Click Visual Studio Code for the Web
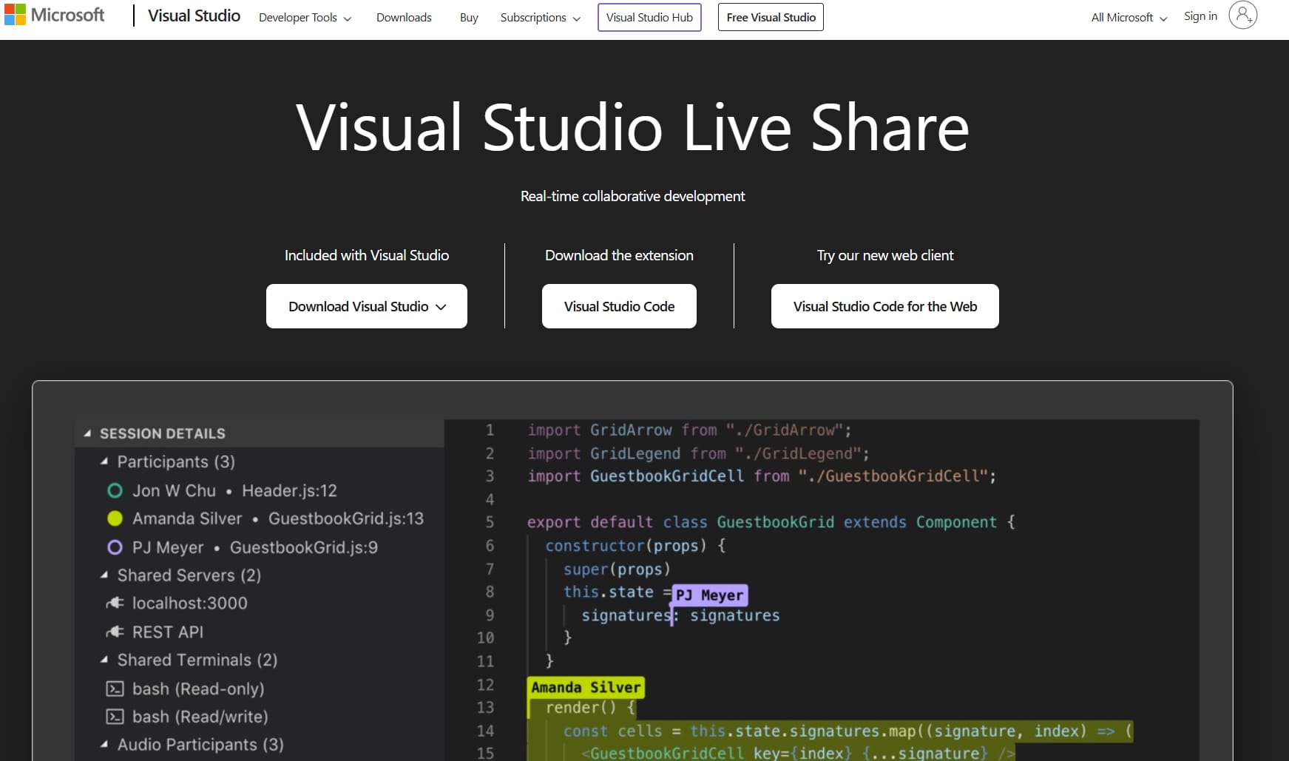Image resolution: width=1289 pixels, height=761 pixels. pyautogui.click(x=884, y=306)
